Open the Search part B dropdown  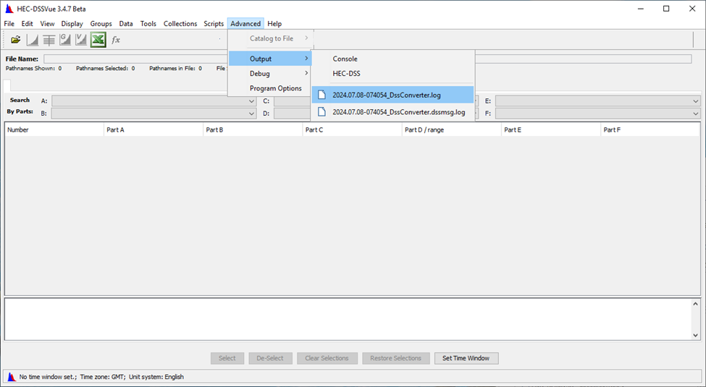tap(252, 114)
